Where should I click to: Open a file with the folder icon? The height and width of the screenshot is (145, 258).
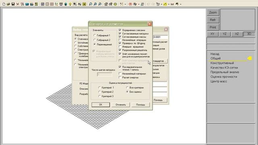pos(8,4)
